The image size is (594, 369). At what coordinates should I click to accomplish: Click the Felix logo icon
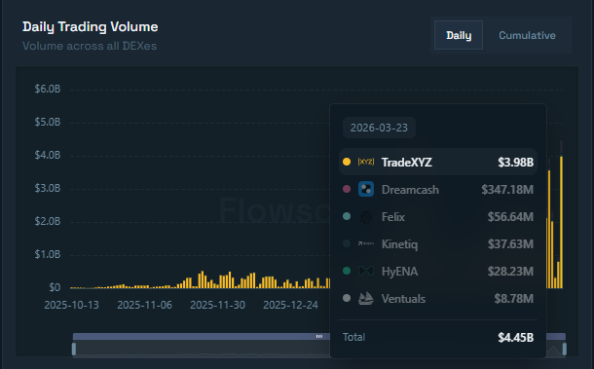click(366, 217)
